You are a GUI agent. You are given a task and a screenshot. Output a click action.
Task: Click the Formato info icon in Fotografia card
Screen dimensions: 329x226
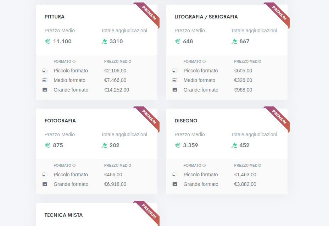point(74,166)
